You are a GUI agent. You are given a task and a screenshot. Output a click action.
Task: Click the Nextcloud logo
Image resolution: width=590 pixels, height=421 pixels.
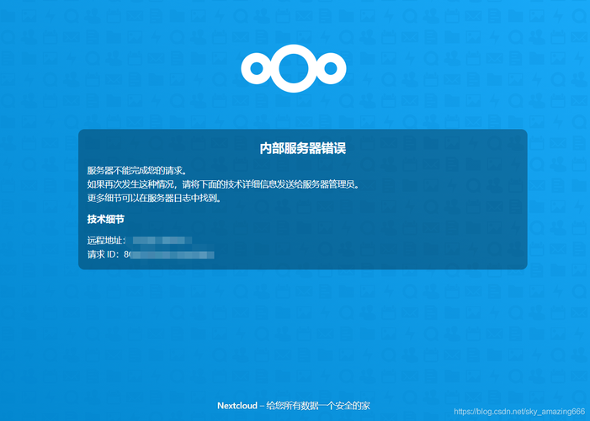(x=294, y=68)
